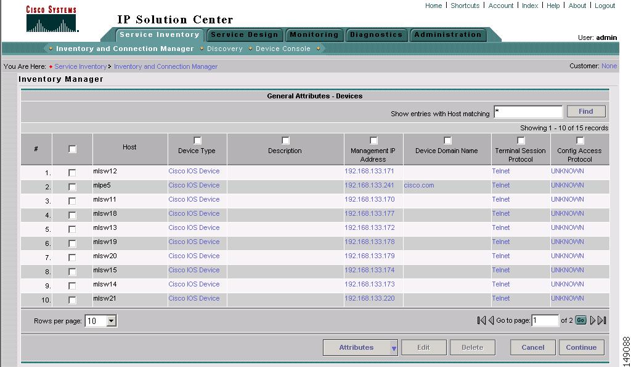
Task: Open the Administration tab
Action: 448,34
